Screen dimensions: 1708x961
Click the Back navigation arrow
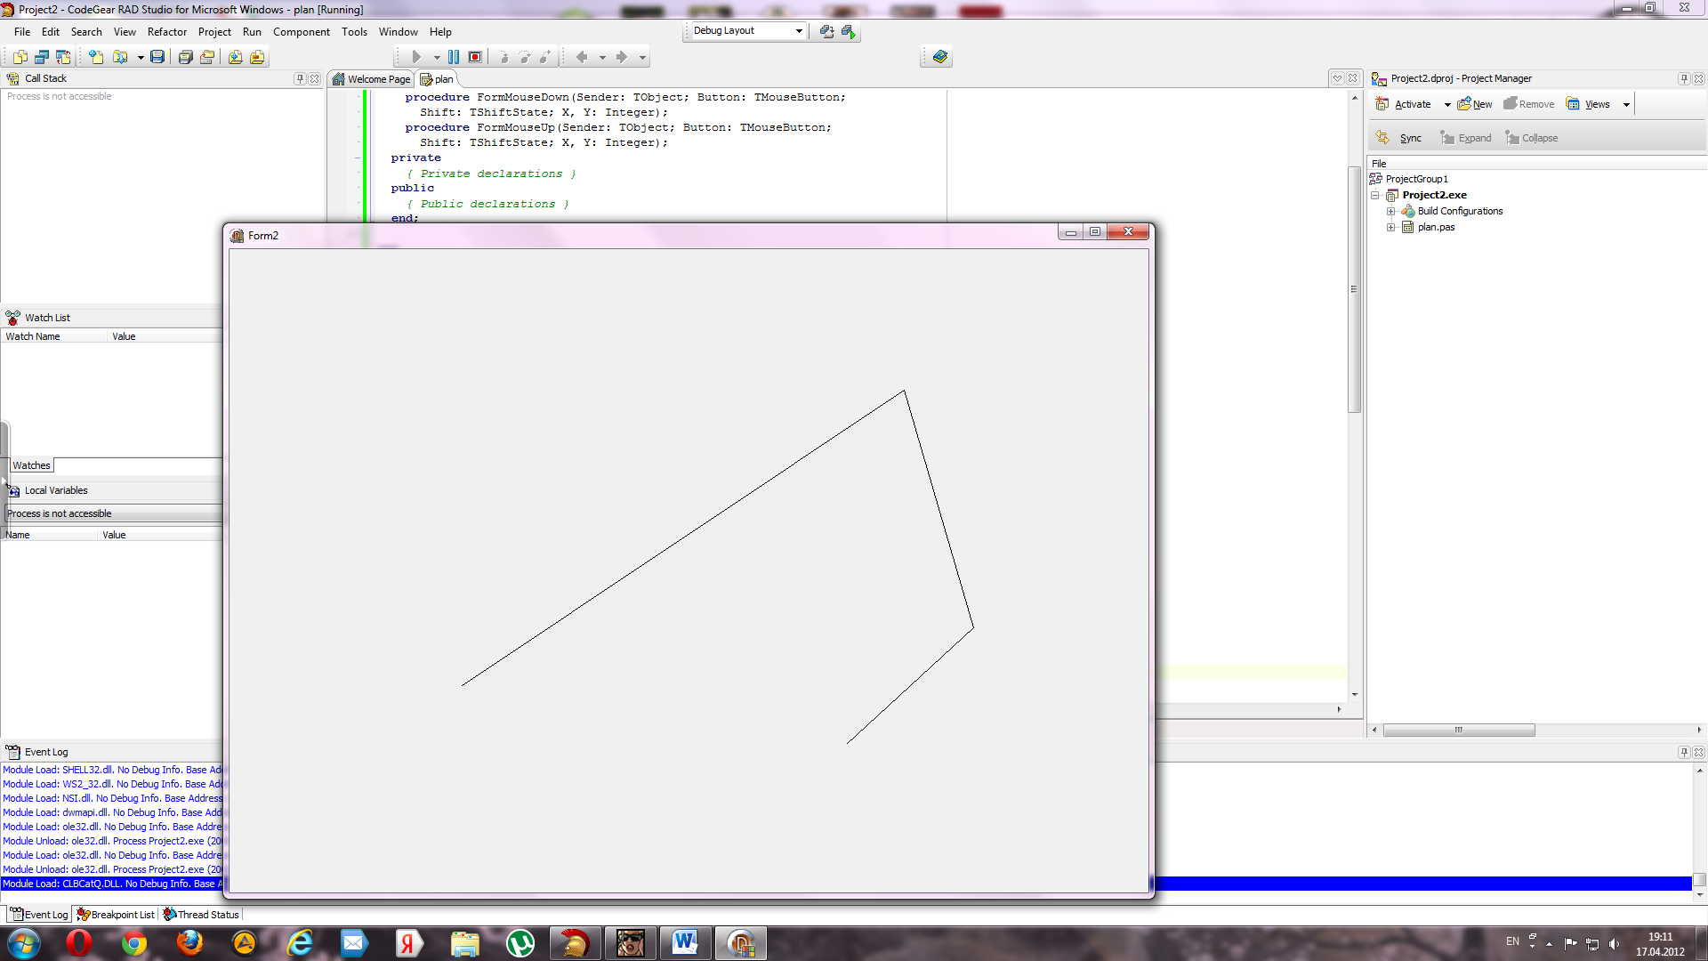point(582,57)
